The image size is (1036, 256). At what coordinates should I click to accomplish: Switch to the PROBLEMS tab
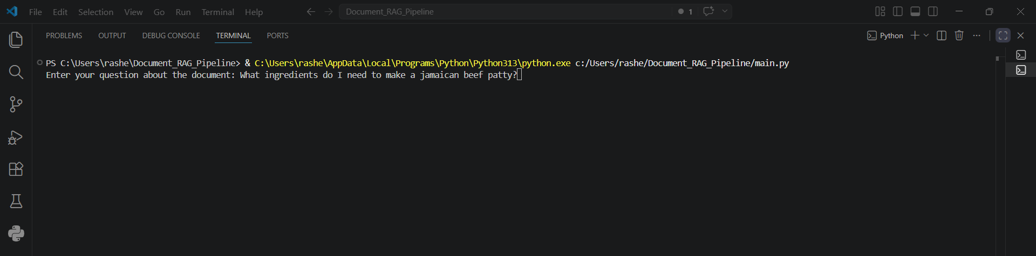[64, 35]
